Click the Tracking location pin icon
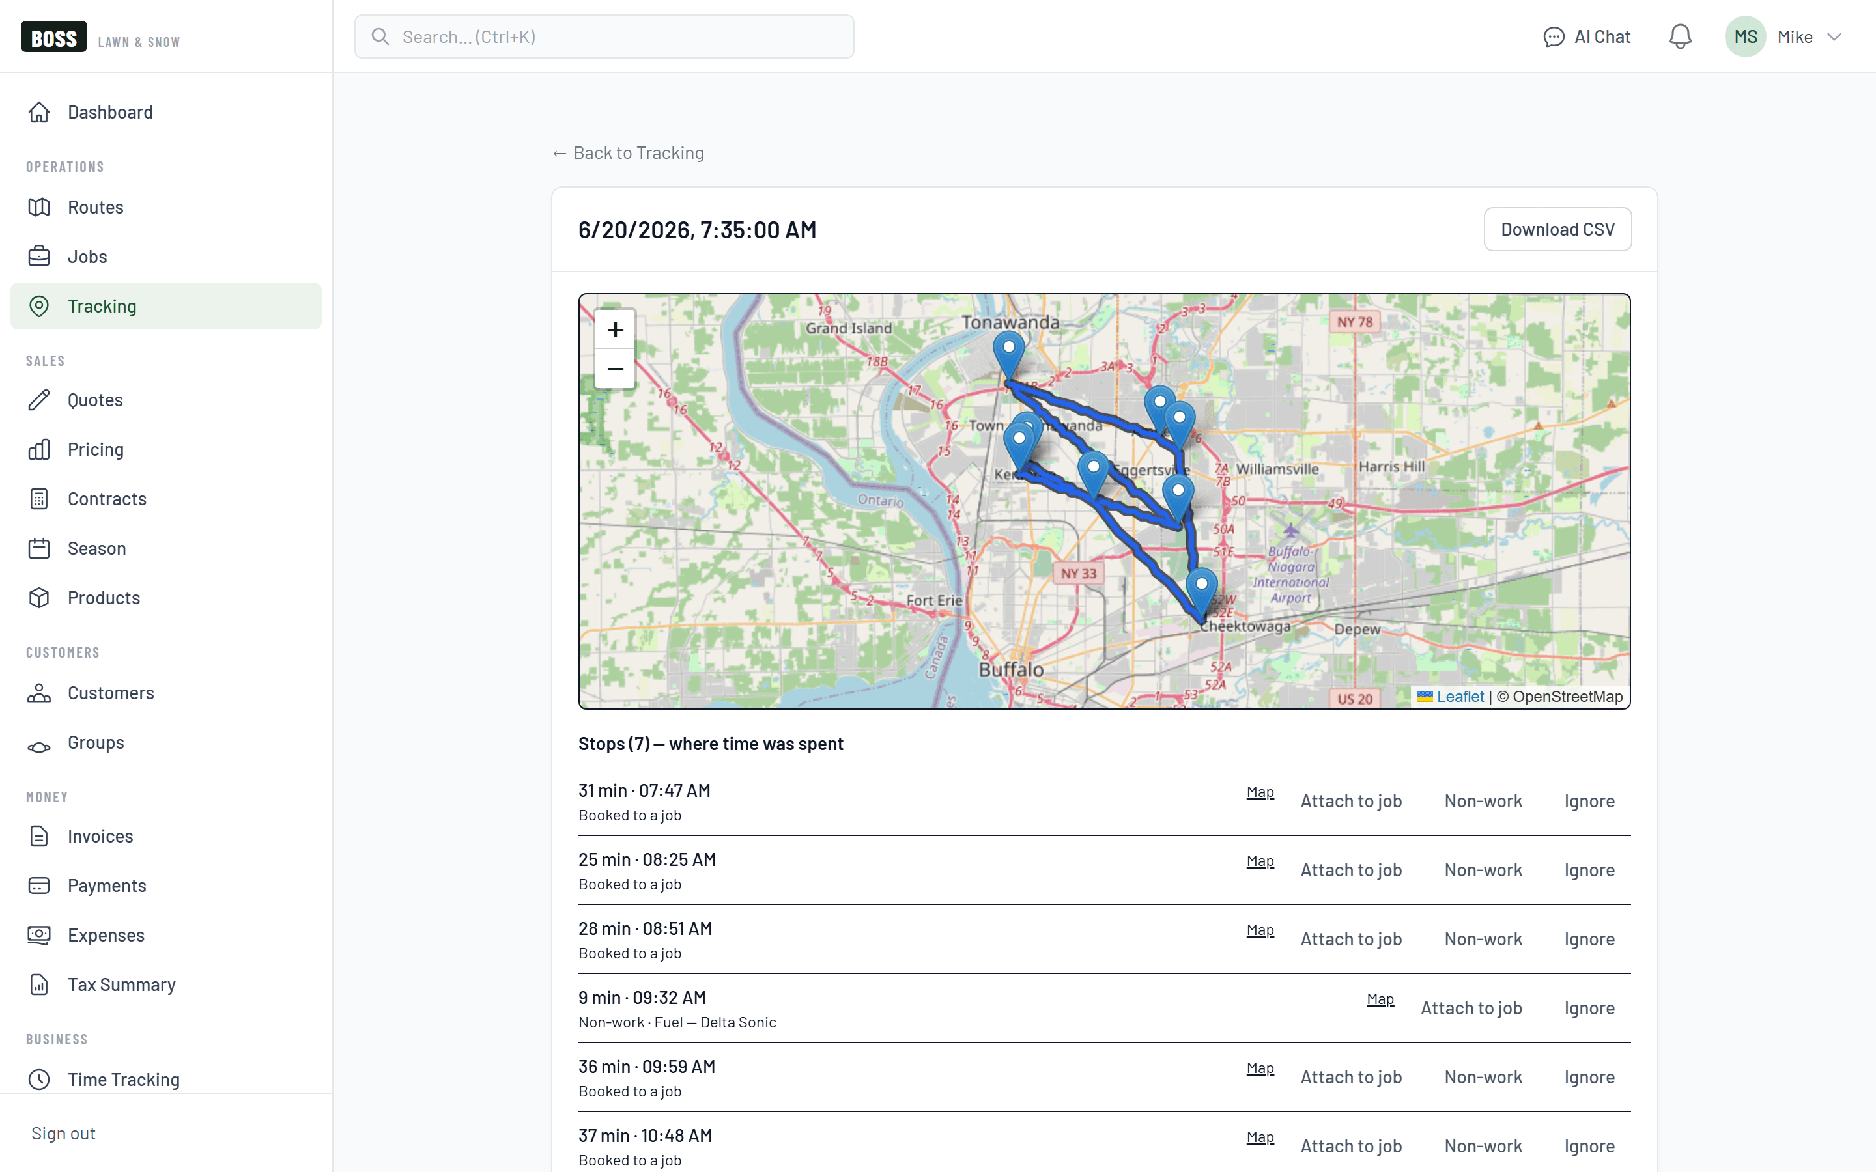1876x1172 pixels. pyautogui.click(x=39, y=306)
